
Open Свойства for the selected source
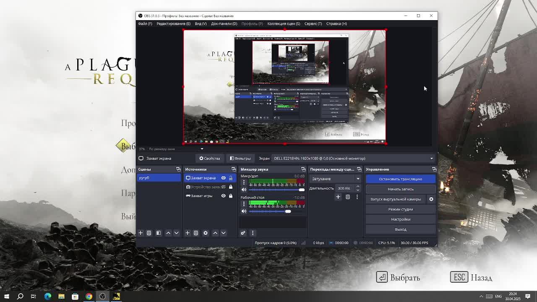click(x=210, y=159)
